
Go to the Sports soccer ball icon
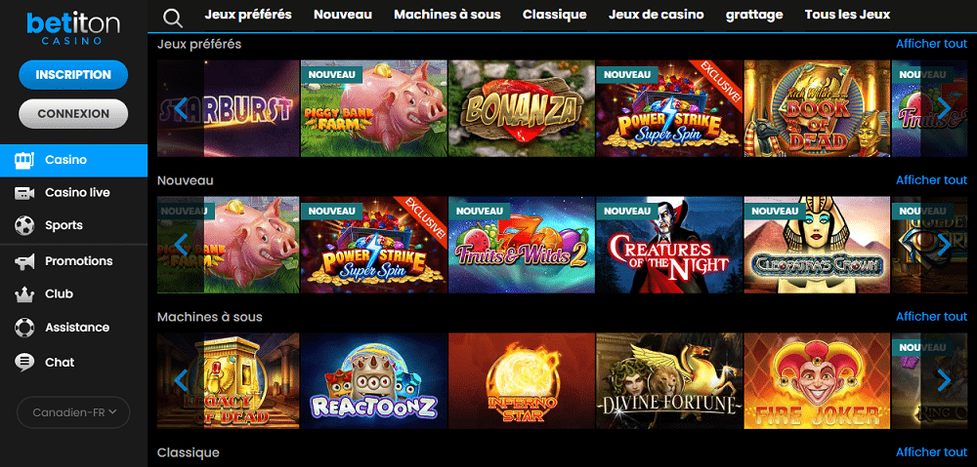pyautogui.click(x=24, y=225)
